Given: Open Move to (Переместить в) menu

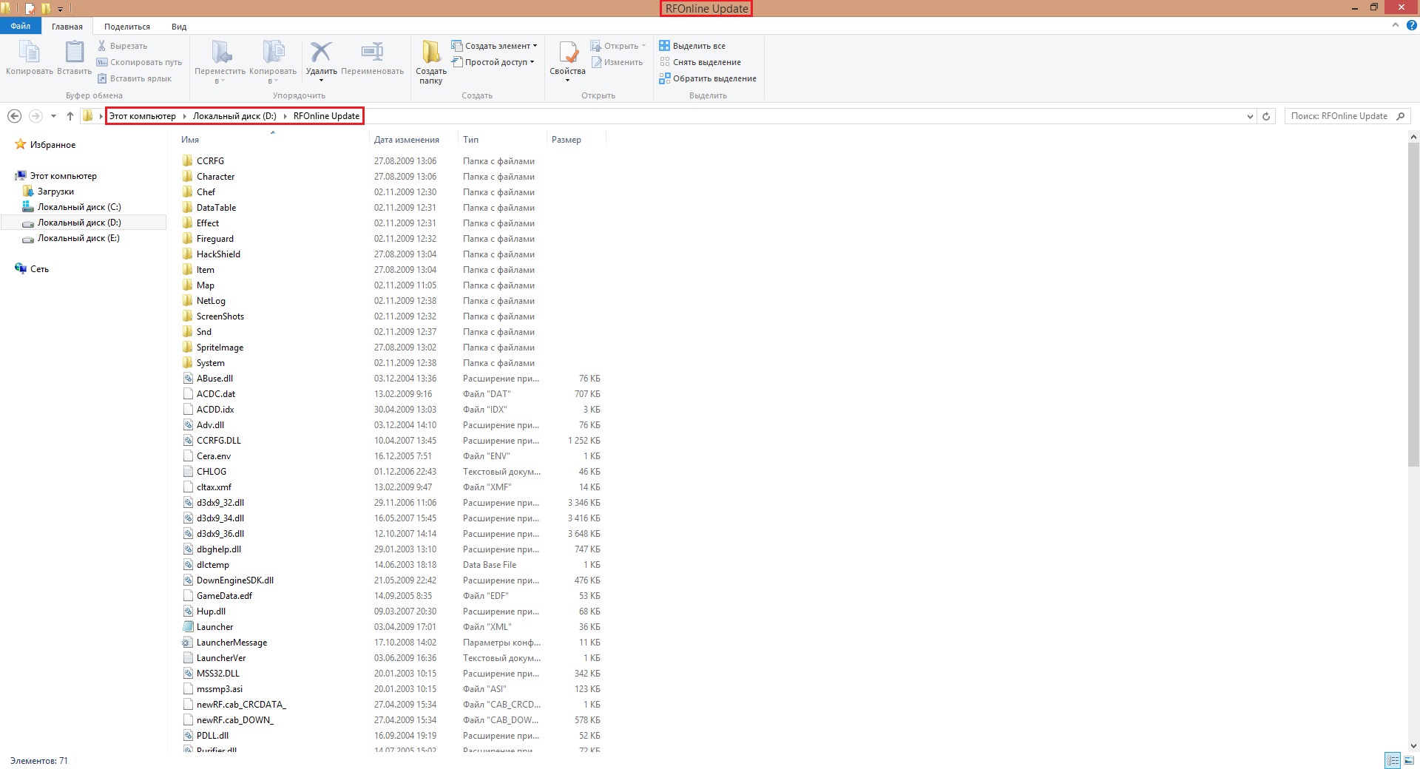Looking at the screenshot, I should [220, 62].
